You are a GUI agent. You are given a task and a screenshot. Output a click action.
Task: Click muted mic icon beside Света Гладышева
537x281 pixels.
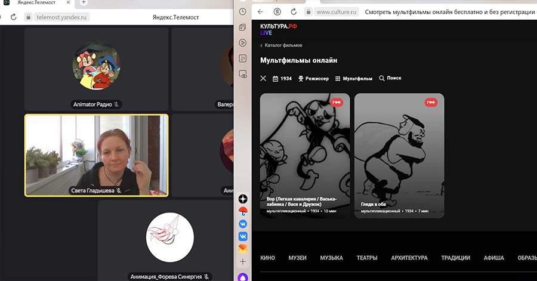[x=119, y=191]
